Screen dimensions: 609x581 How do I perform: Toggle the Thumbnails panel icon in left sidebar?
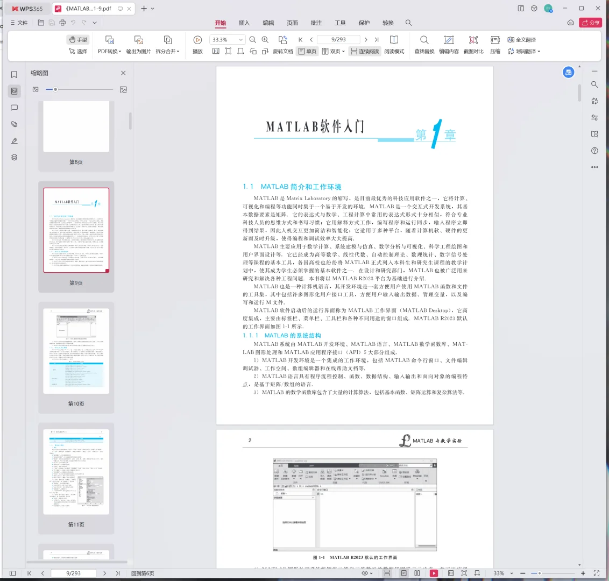point(15,91)
